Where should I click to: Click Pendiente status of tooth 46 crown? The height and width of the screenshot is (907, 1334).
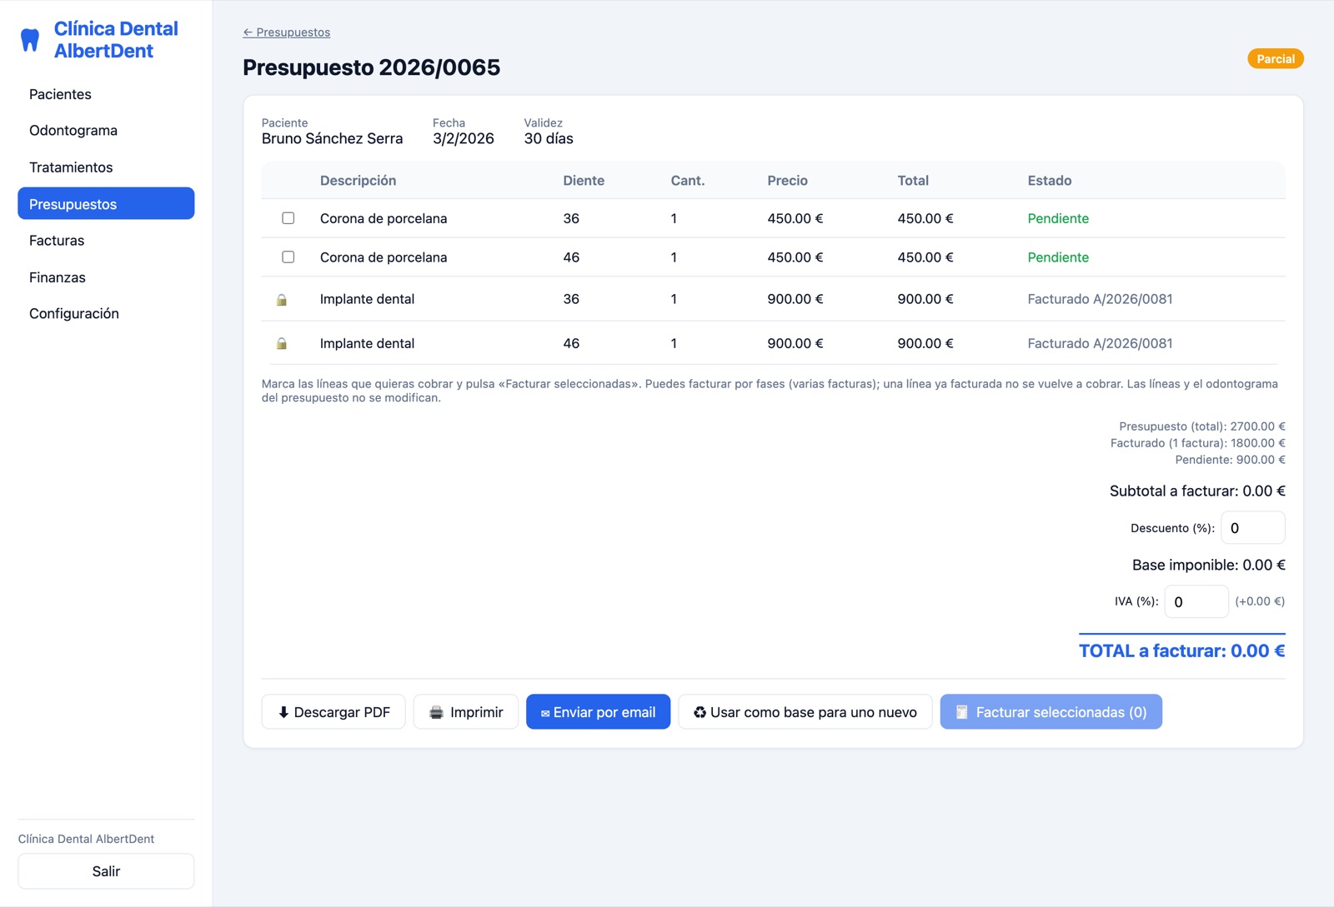click(1058, 257)
